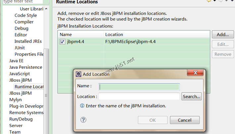Select JUnit in preferences tree
The image size is (235, 134).
click(20, 48)
